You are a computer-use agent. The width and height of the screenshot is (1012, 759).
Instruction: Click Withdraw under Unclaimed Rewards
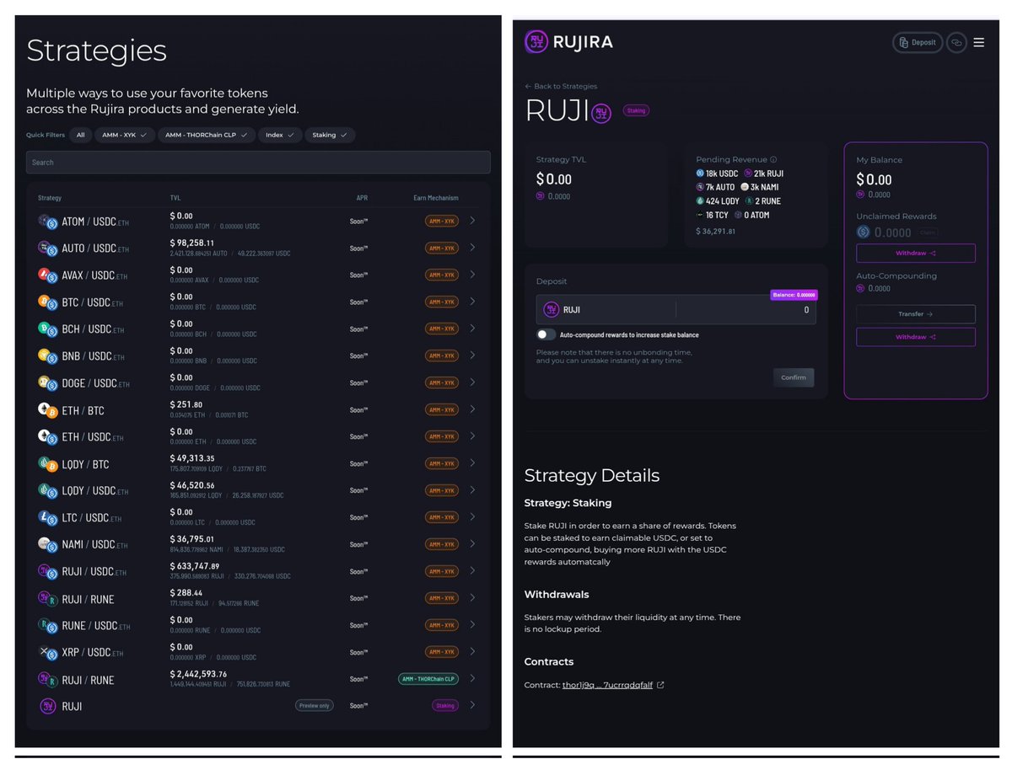pos(916,253)
